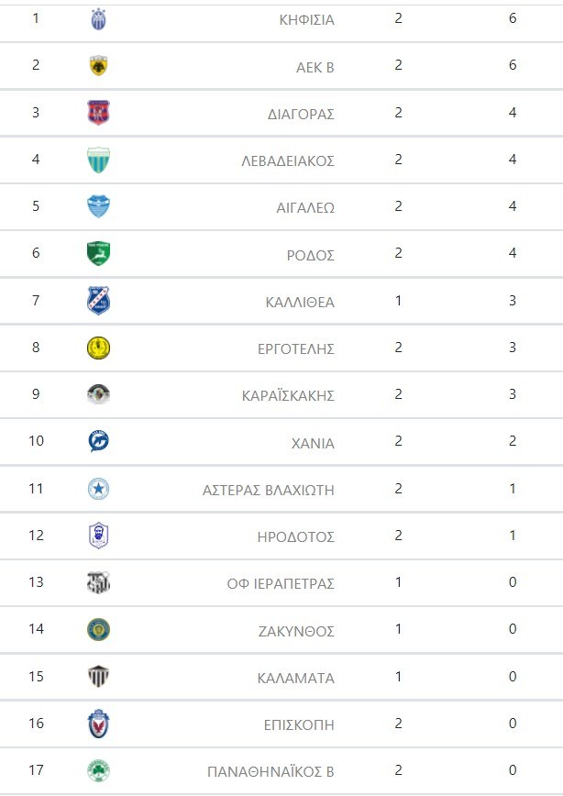Click the ΛΕΒΑΔΕΙΑΚΟΣ green striped crest
The width and height of the screenshot is (563, 796).
coord(98,160)
